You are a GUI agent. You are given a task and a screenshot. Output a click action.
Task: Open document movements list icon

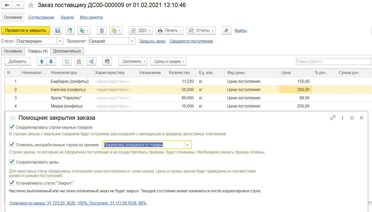(x=102, y=30)
